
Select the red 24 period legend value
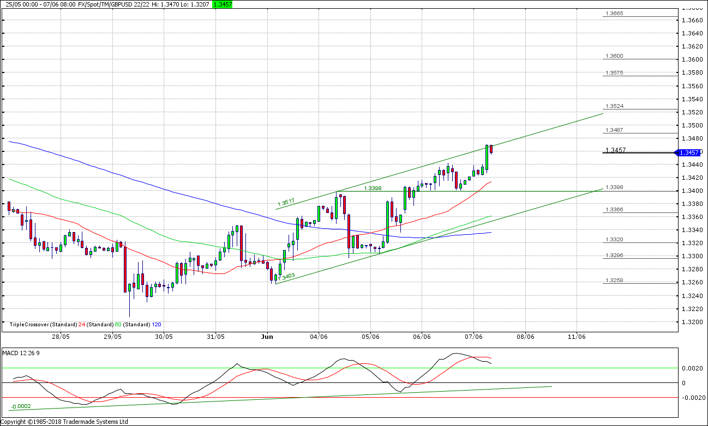pos(82,325)
